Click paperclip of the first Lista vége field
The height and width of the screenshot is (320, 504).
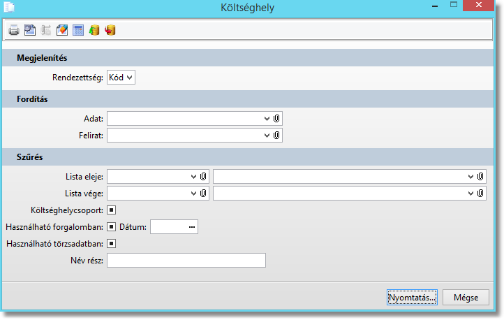(x=203, y=194)
